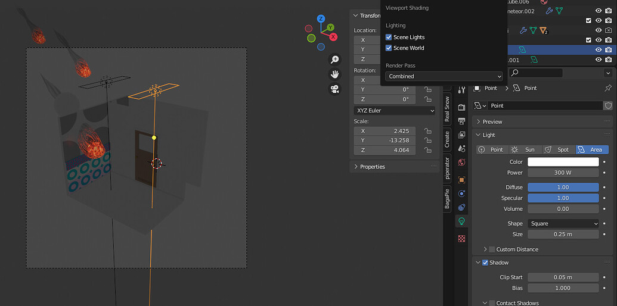This screenshot has width=617, height=306.
Task: Open the Object Constraints properties icon
Action: [x=461, y=207]
